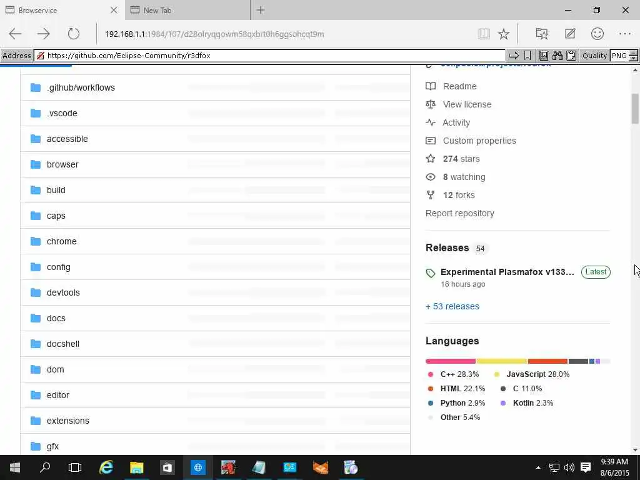Screen dimensions: 640x480
Task: Open the config folder
Action: point(58,267)
